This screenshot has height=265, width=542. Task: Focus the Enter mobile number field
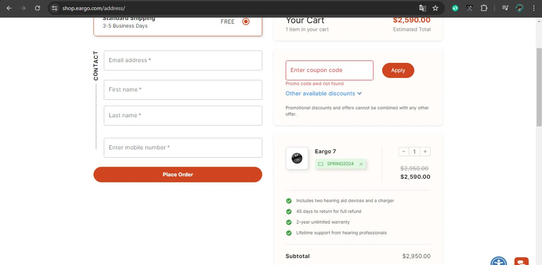183,148
